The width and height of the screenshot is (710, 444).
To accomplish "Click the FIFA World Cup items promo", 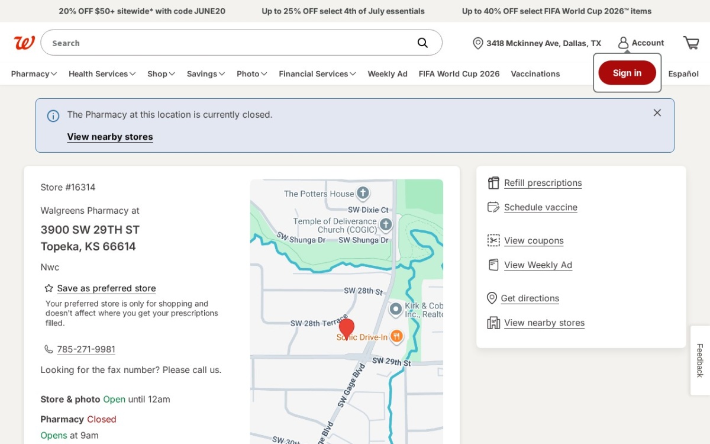I will point(557,11).
